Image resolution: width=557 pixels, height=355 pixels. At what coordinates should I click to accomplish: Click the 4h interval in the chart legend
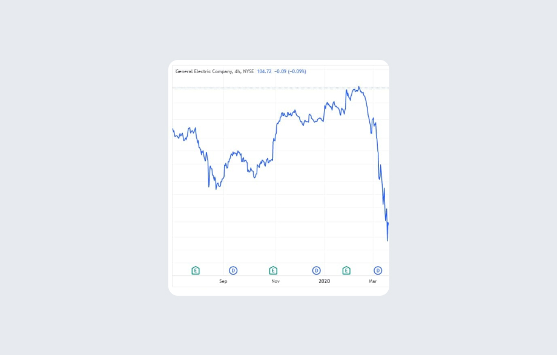click(x=237, y=71)
